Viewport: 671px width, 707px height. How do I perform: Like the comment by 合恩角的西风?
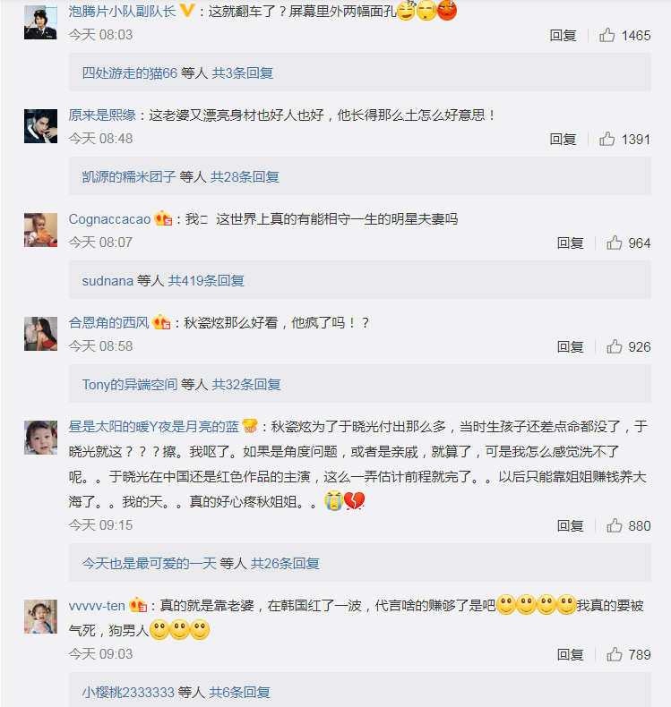click(614, 346)
